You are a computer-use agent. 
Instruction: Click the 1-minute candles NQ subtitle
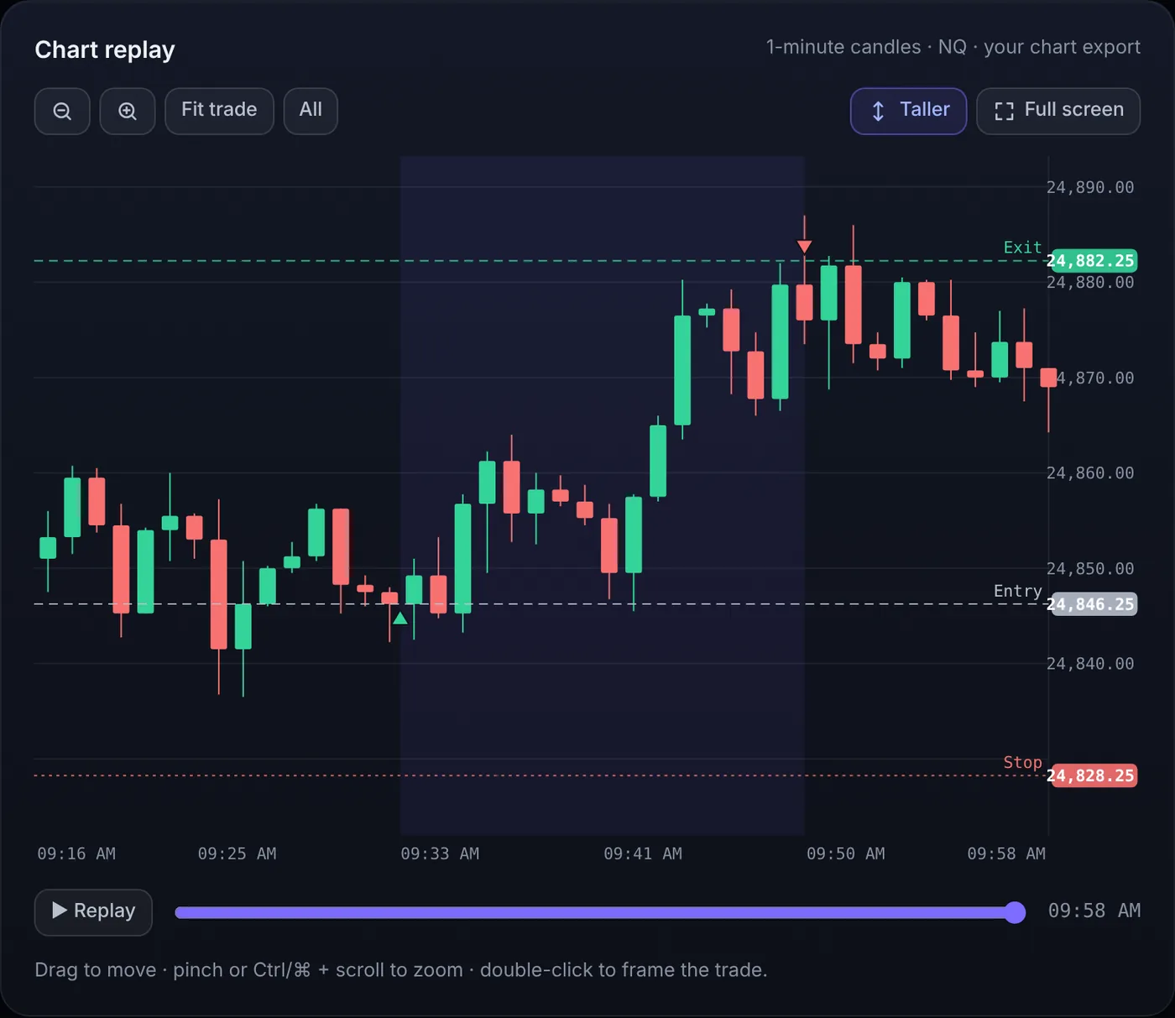click(x=953, y=47)
